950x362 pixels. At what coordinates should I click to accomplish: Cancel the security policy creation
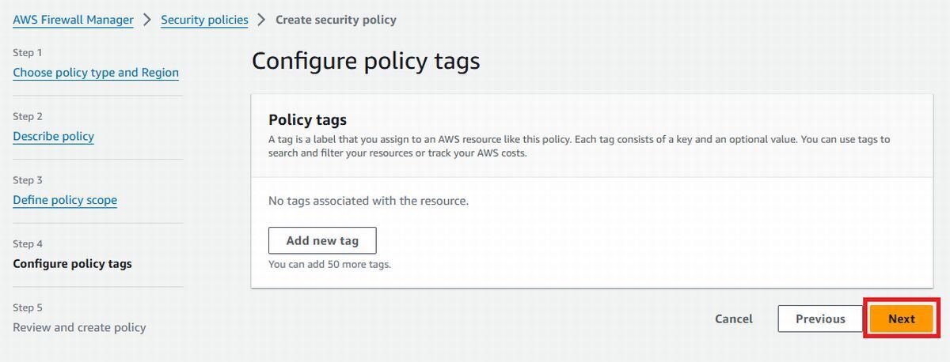pyautogui.click(x=734, y=319)
